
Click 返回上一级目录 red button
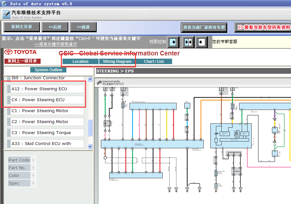(x=22, y=61)
